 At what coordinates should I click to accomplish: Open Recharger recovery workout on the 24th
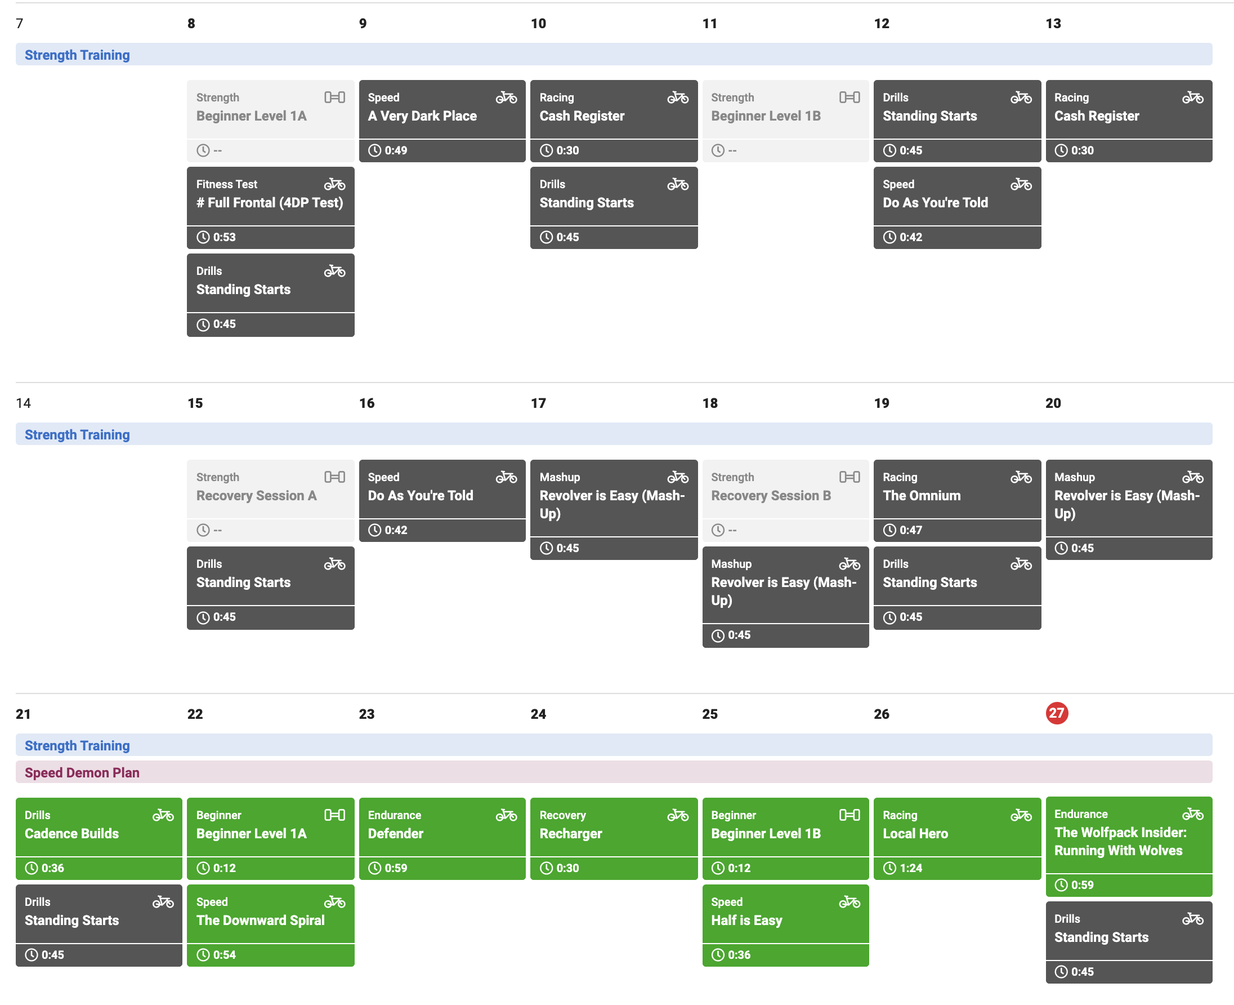coord(614,838)
